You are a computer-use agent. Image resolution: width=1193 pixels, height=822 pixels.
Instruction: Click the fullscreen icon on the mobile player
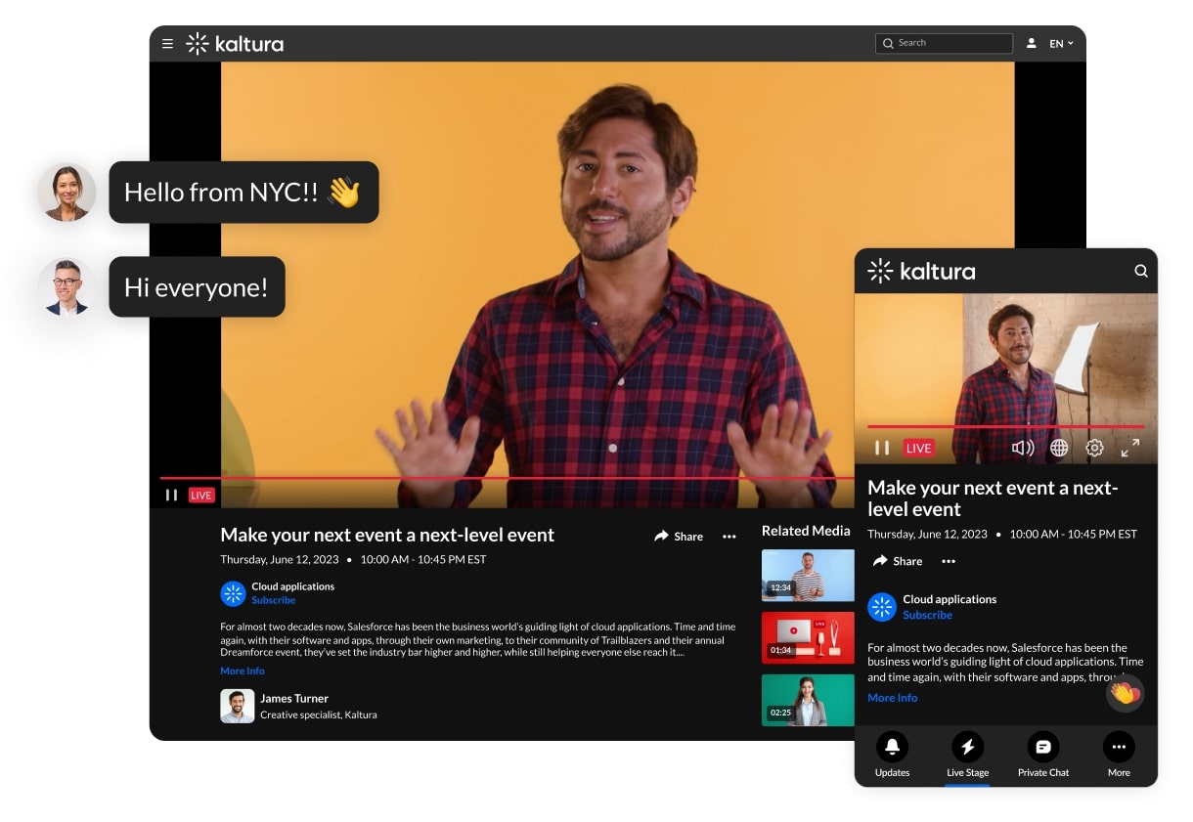1130,448
